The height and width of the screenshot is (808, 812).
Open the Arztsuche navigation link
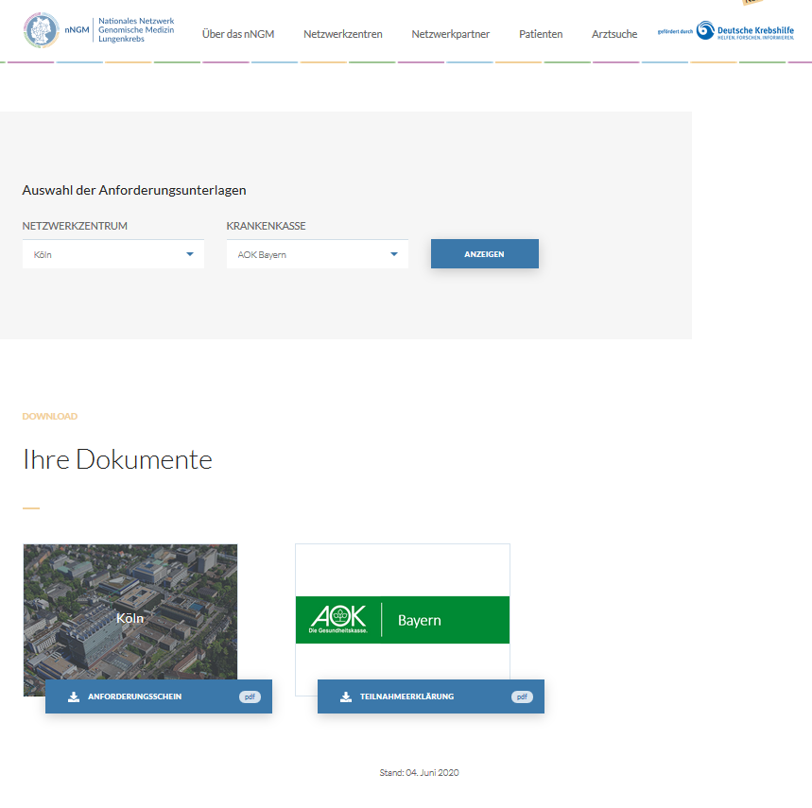coord(614,34)
